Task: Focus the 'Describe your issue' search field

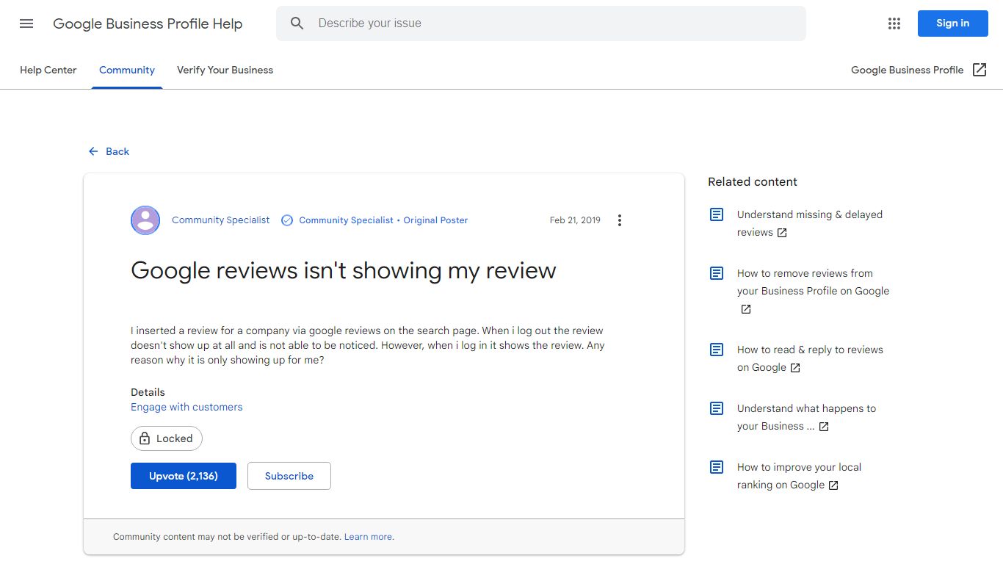Action: 540,23
